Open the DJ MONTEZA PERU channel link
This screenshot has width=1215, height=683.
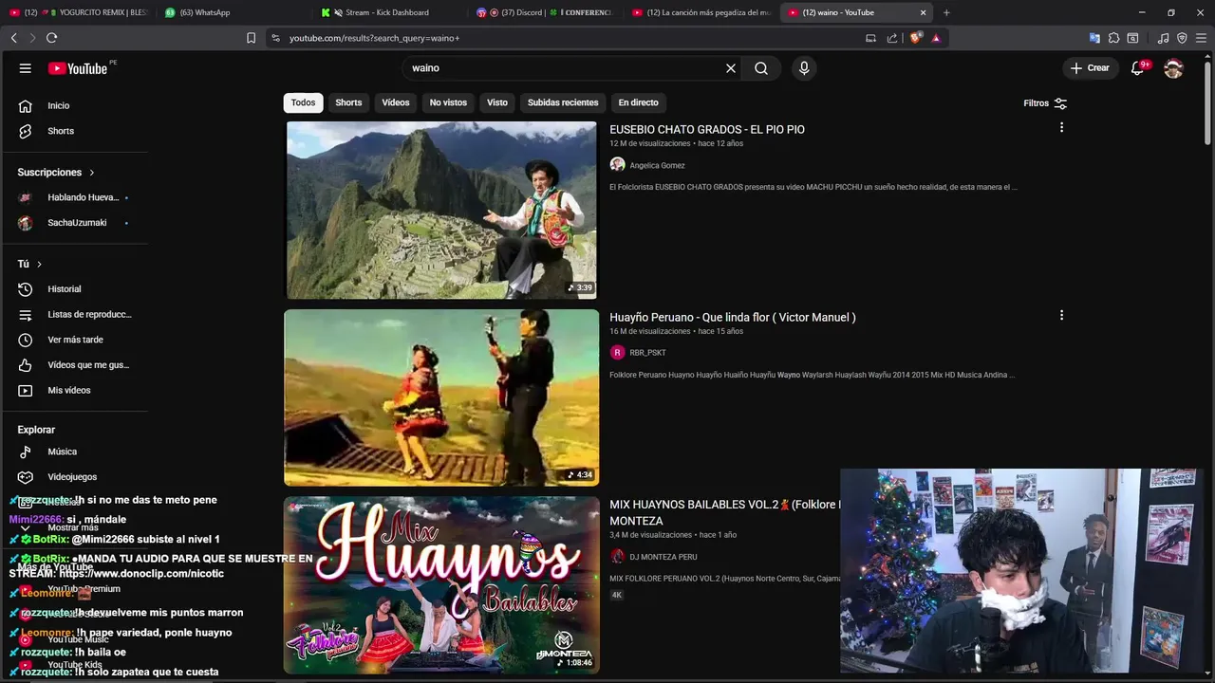(663, 557)
